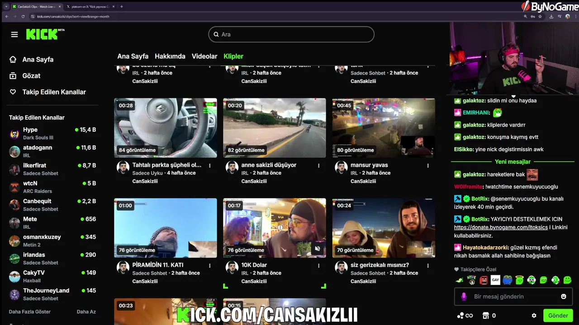Expand channels list with Daha Fazla Göster

(x=30, y=312)
